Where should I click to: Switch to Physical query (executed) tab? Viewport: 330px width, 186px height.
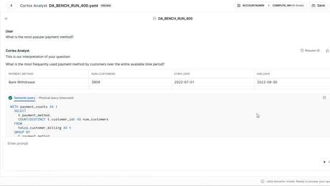point(56,98)
